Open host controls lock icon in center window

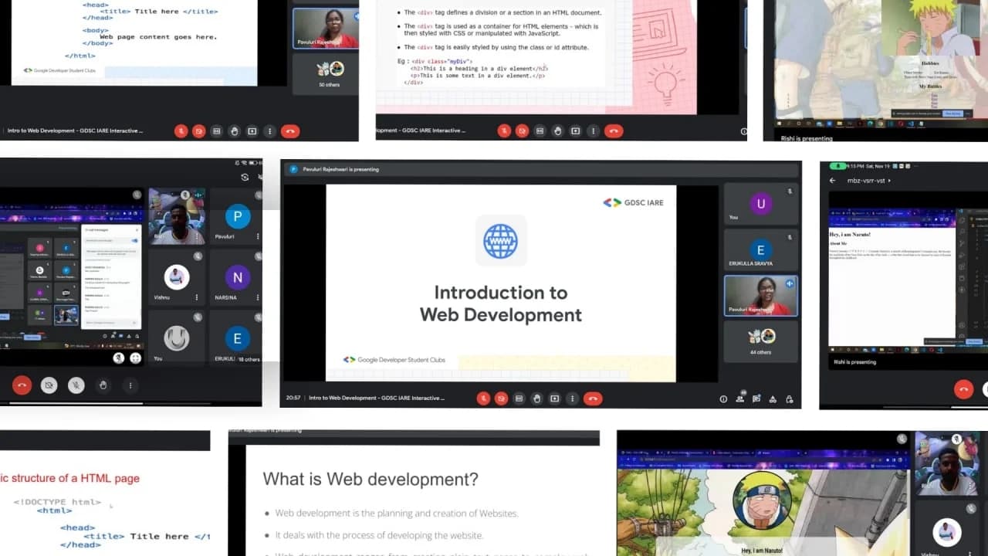(789, 399)
